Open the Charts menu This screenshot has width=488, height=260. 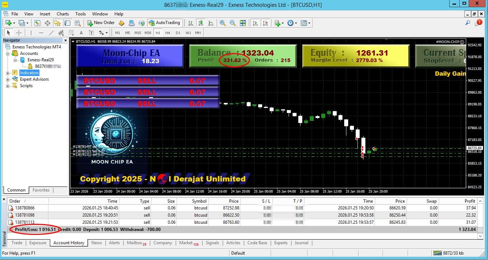point(62,14)
